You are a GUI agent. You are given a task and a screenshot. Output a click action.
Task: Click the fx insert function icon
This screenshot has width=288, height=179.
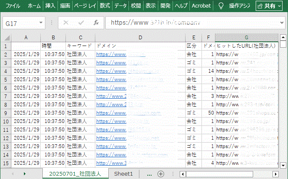[x=96, y=23]
